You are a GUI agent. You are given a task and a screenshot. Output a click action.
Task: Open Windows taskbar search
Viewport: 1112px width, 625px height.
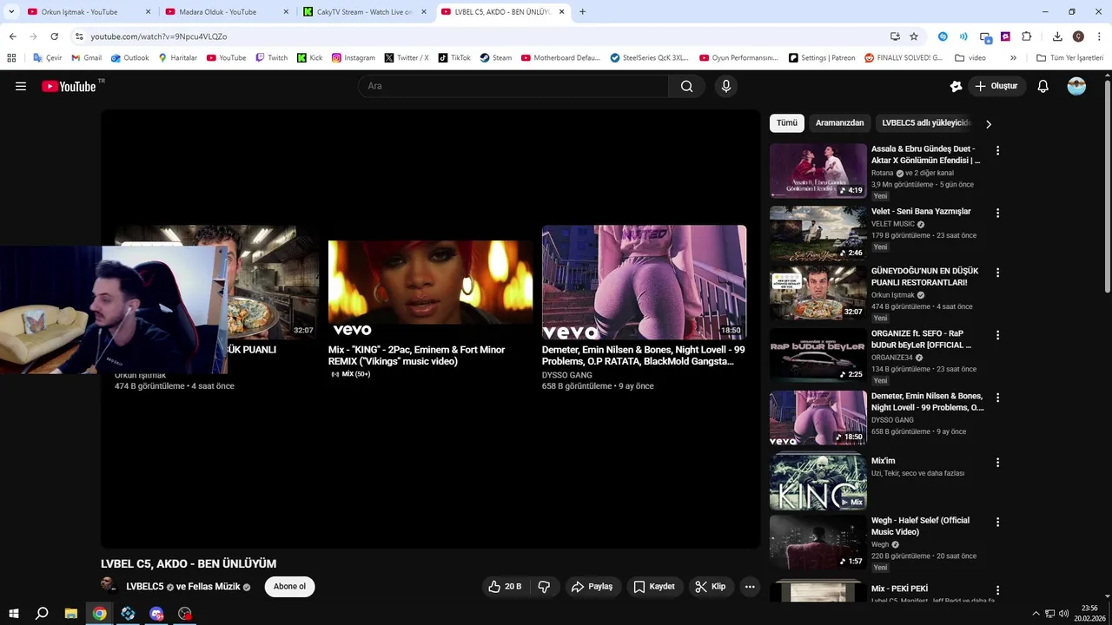click(42, 614)
